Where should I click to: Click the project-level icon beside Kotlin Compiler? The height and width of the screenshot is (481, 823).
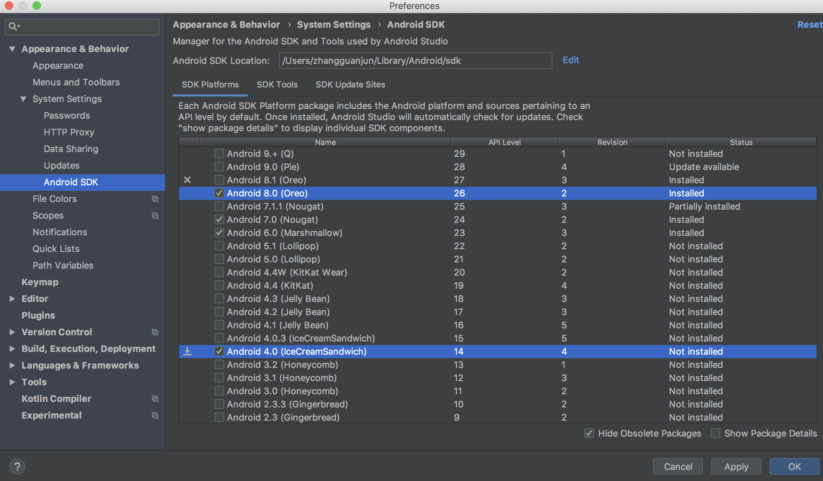[x=155, y=399]
